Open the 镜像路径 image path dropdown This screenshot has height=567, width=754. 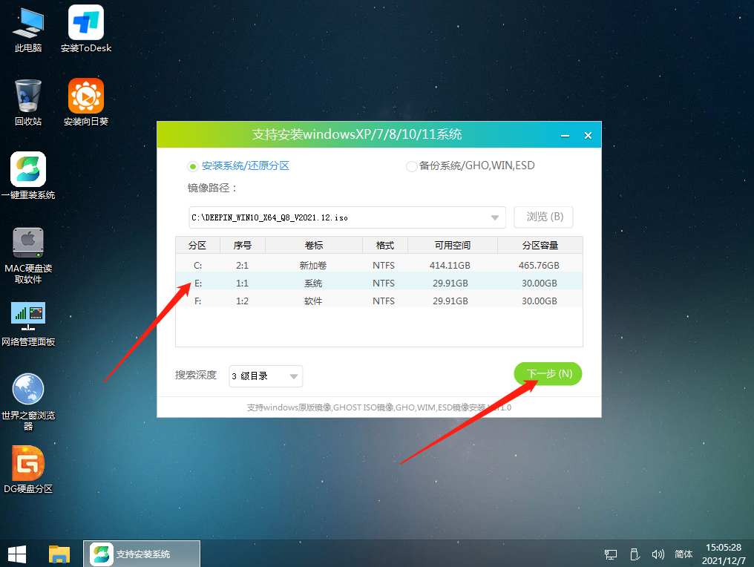tap(494, 217)
